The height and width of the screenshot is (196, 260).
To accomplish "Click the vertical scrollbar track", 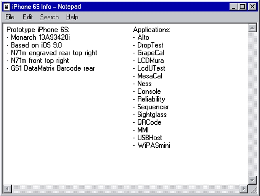I will (252, 104).
